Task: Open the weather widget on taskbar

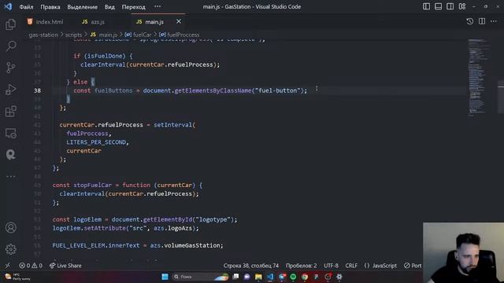Action: [x=17, y=277]
